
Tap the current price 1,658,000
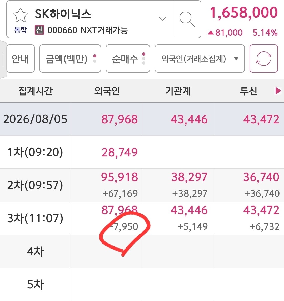244,13
